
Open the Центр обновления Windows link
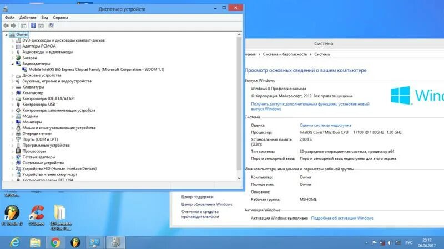click(x=206, y=204)
